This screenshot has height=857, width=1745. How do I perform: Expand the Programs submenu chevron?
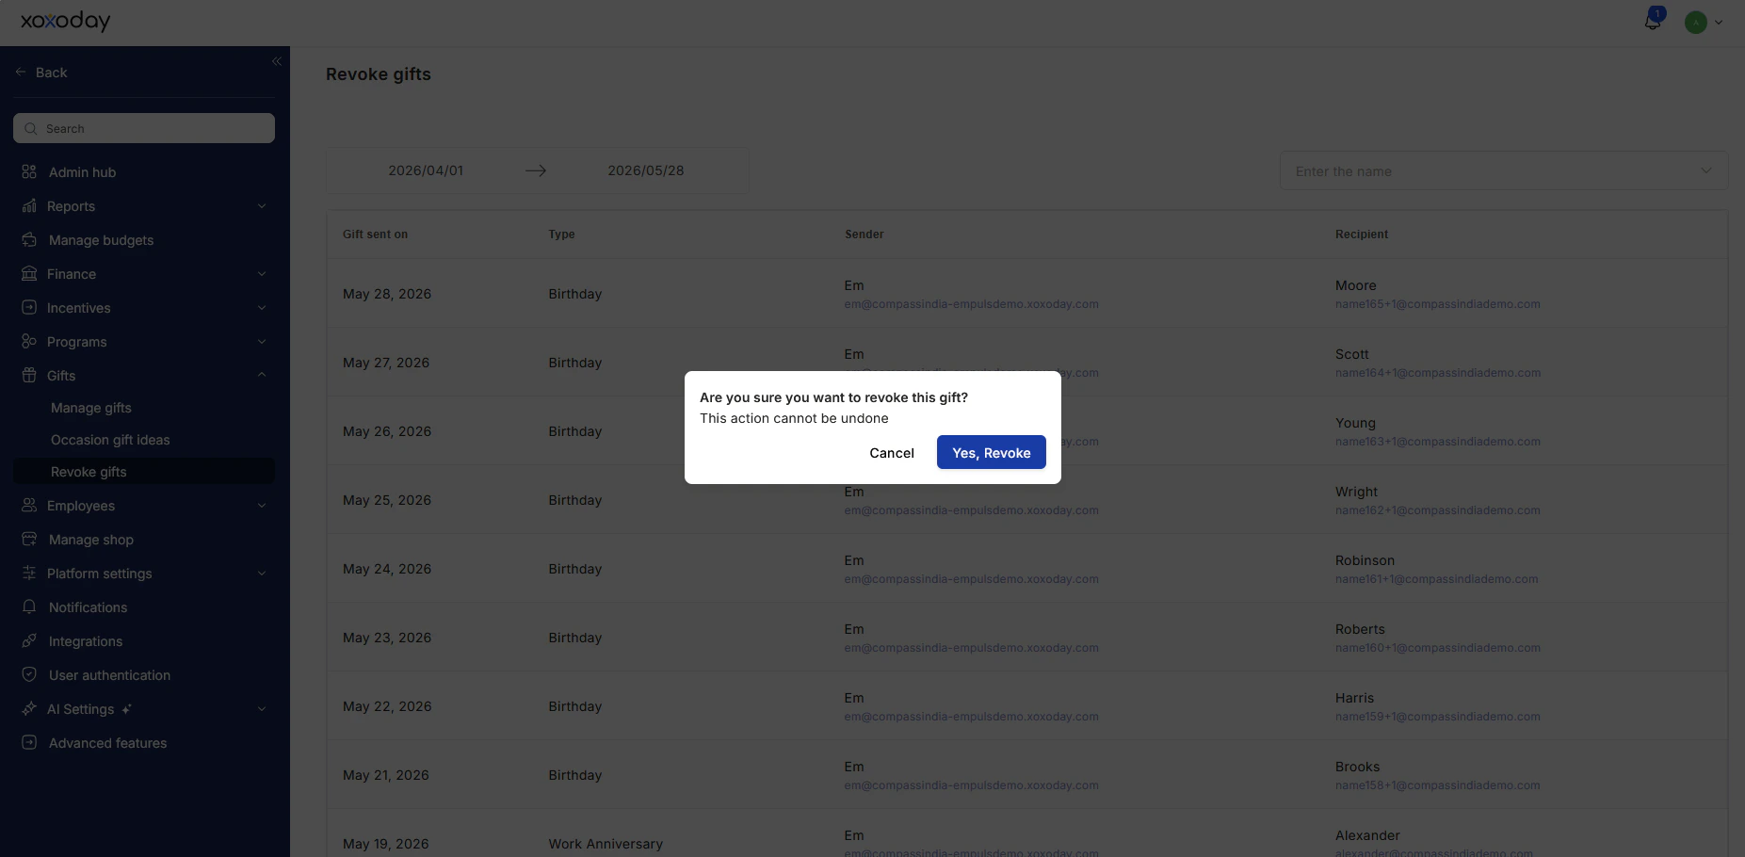[262, 341]
